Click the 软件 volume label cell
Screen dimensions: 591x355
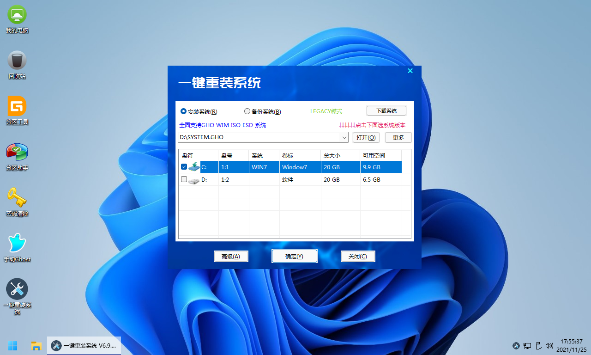[x=300, y=179]
